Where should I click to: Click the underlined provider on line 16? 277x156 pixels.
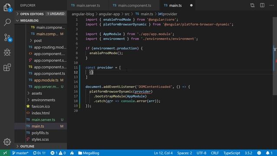pyautogui.click(x=142, y=91)
